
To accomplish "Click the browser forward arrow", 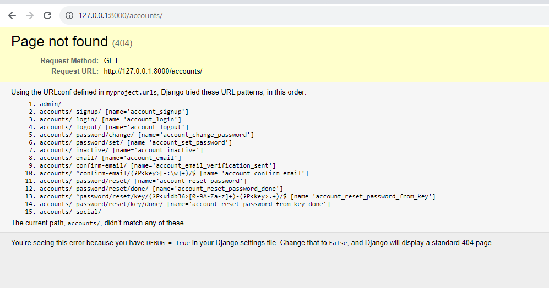I will [30, 15].
